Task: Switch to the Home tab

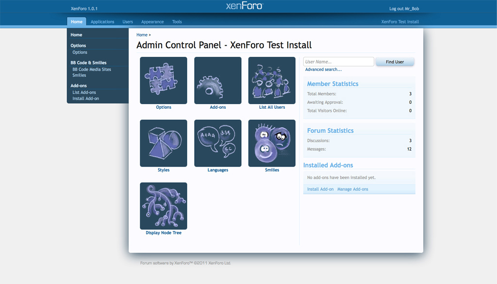Action: pos(77,21)
